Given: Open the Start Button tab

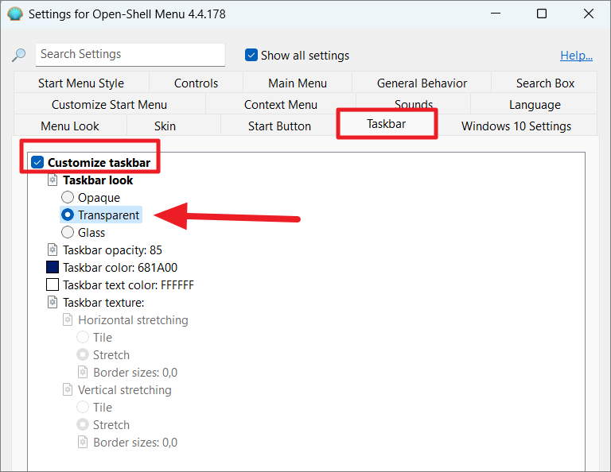Looking at the screenshot, I should point(279,126).
